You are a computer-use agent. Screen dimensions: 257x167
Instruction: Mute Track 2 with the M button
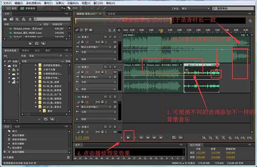pyautogui.click(x=105, y=67)
